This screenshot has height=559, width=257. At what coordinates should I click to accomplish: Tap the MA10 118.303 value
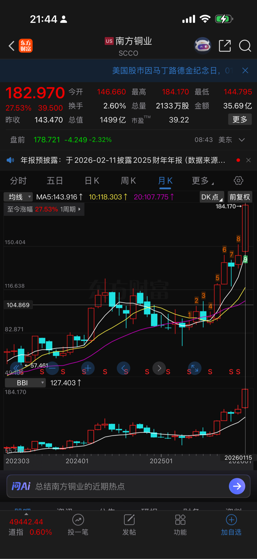[108, 197]
